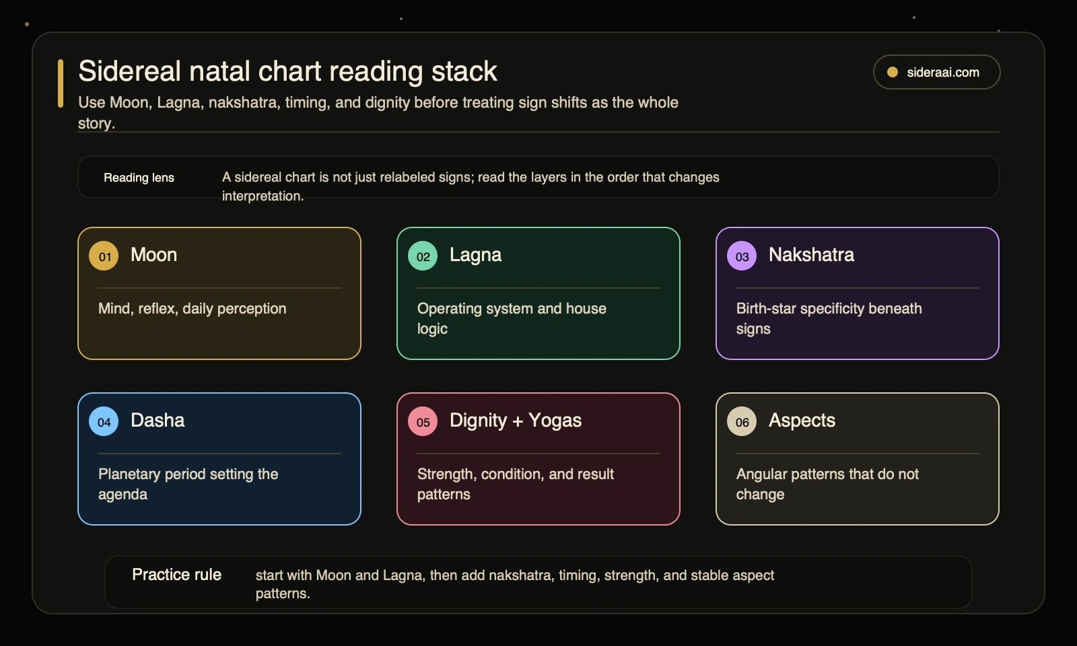The height and width of the screenshot is (646, 1077).
Task: Click the yellow dot beside sideraai.com
Action: click(893, 72)
